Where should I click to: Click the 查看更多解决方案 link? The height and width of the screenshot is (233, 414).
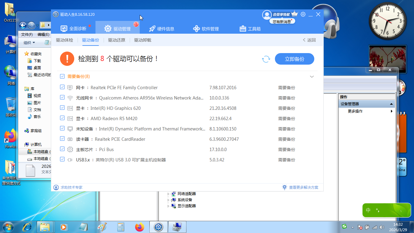tap(303, 187)
